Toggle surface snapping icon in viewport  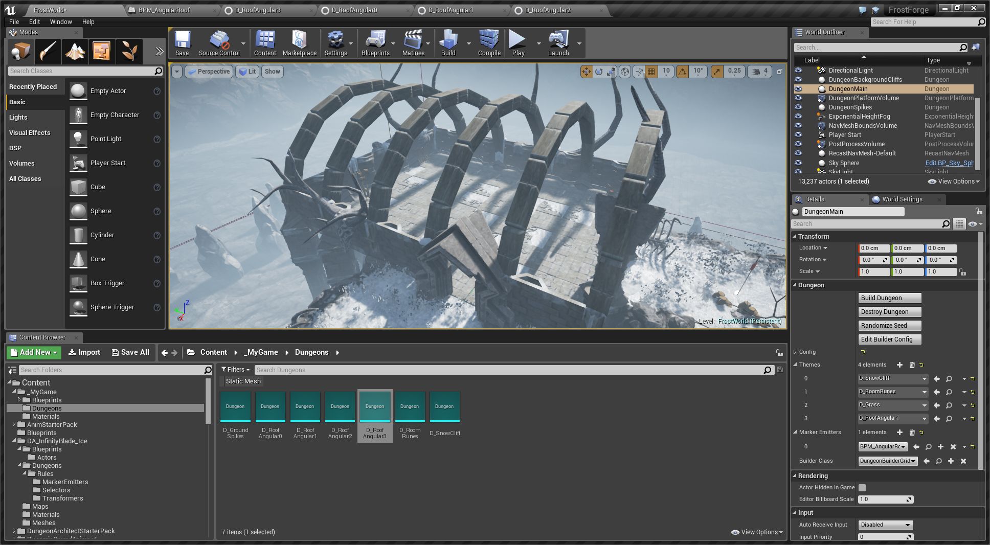(639, 72)
